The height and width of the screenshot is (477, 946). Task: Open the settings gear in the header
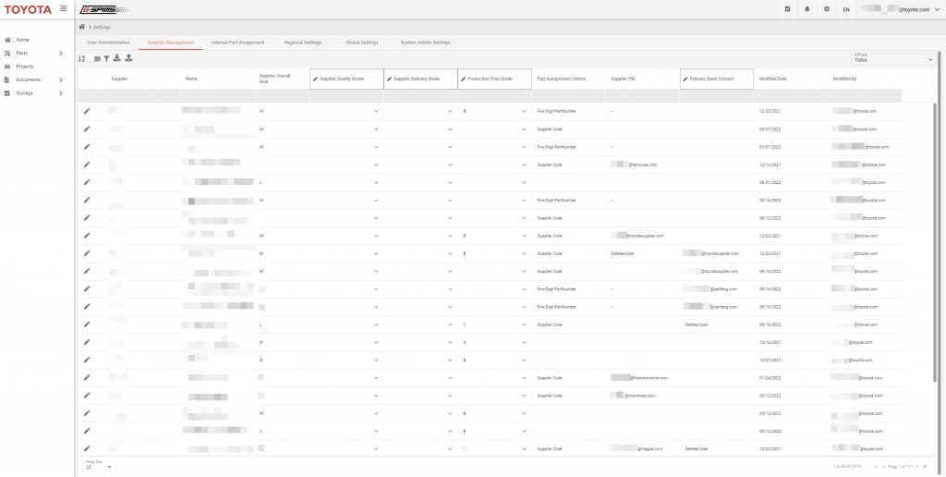pyautogui.click(x=827, y=9)
